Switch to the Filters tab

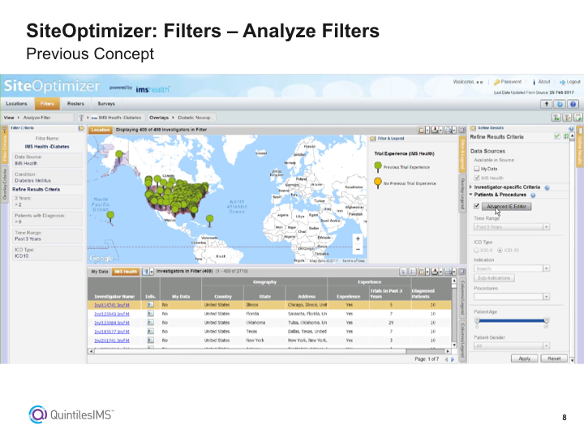(47, 104)
